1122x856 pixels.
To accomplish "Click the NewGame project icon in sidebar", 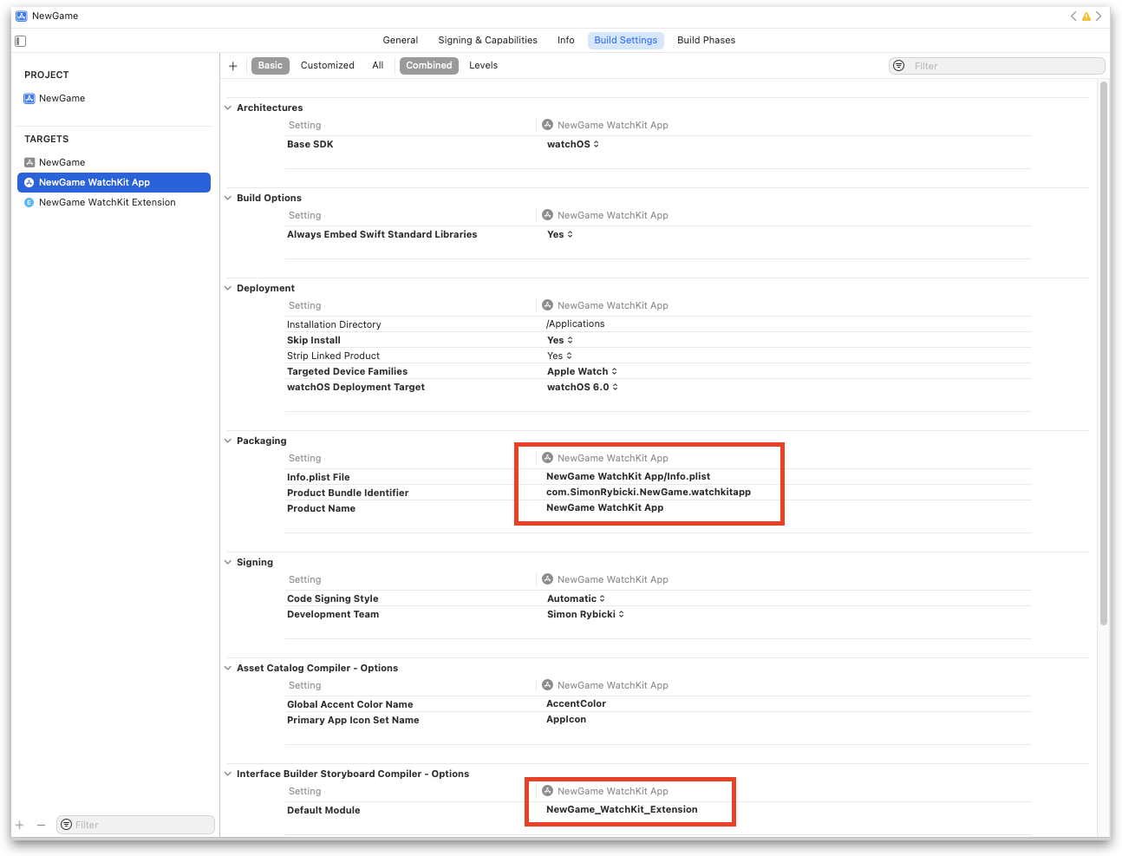I will pyautogui.click(x=29, y=99).
